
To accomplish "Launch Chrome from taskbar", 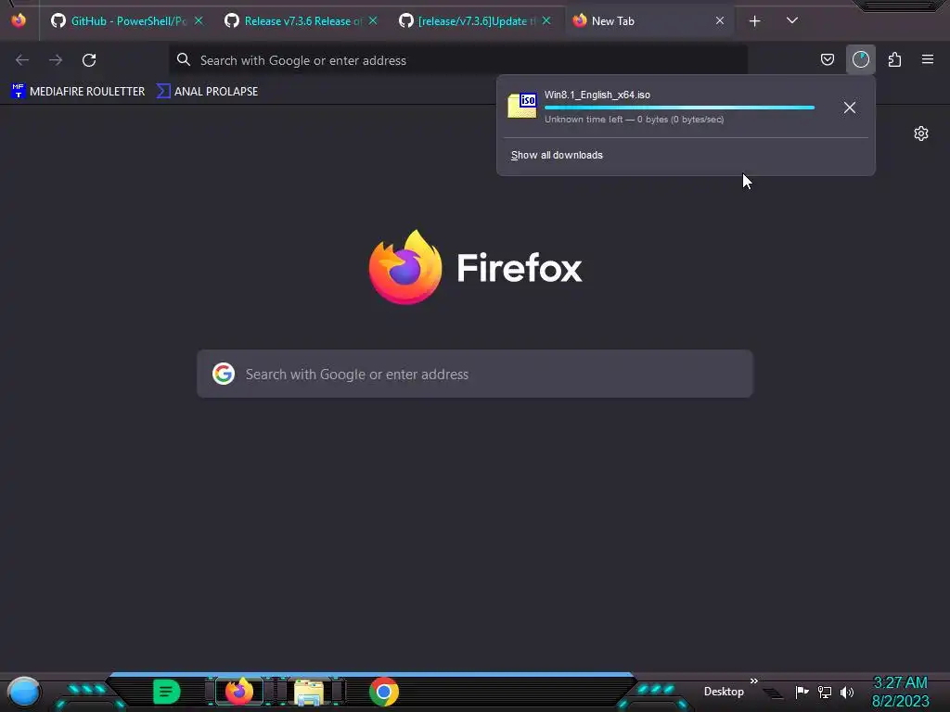I will 384,692.
